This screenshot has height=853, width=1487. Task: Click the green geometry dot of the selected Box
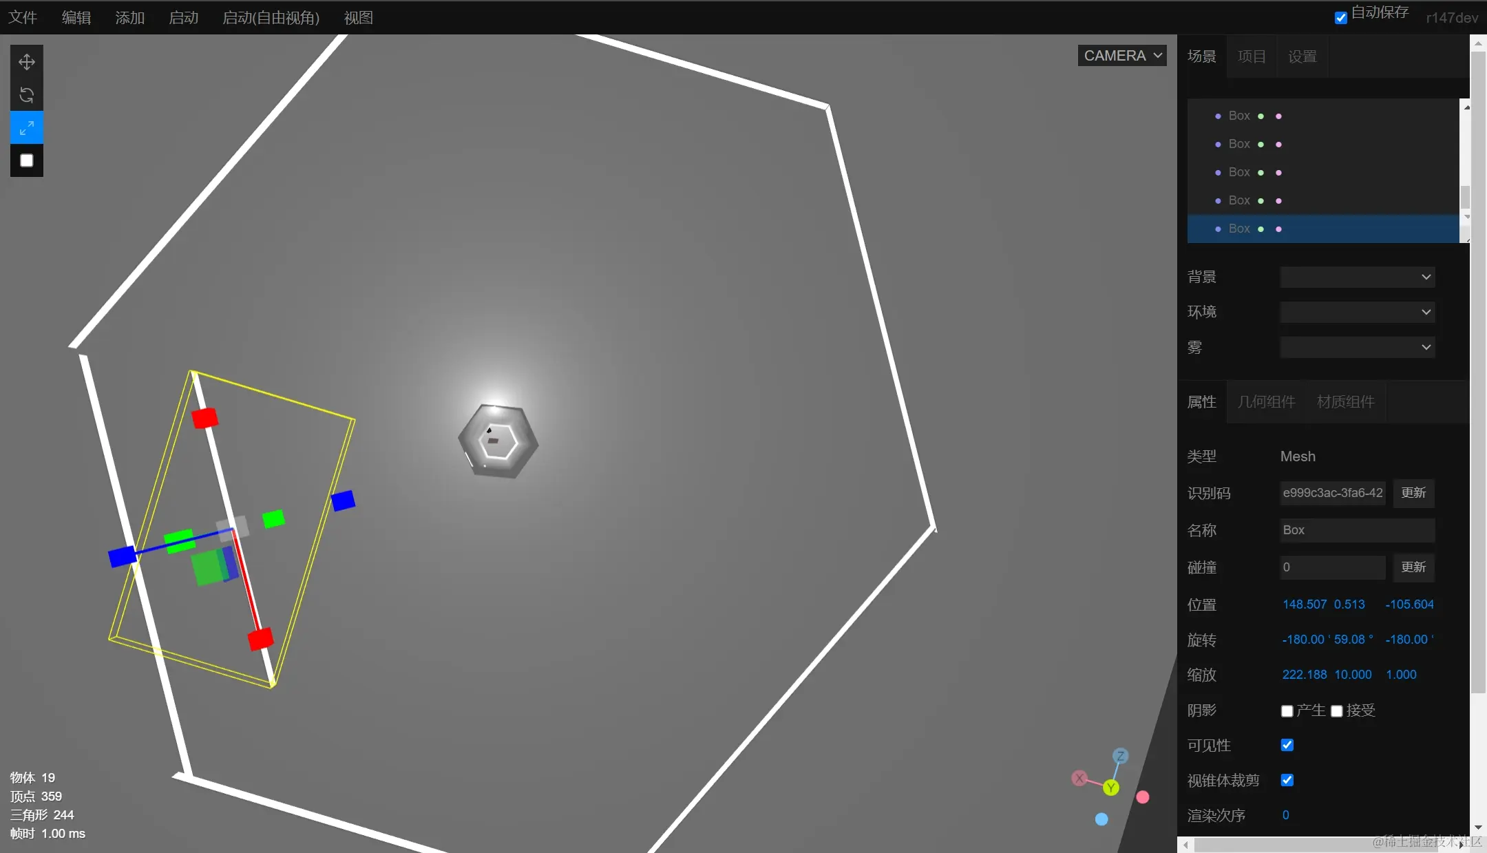(x=1261, y=229)
